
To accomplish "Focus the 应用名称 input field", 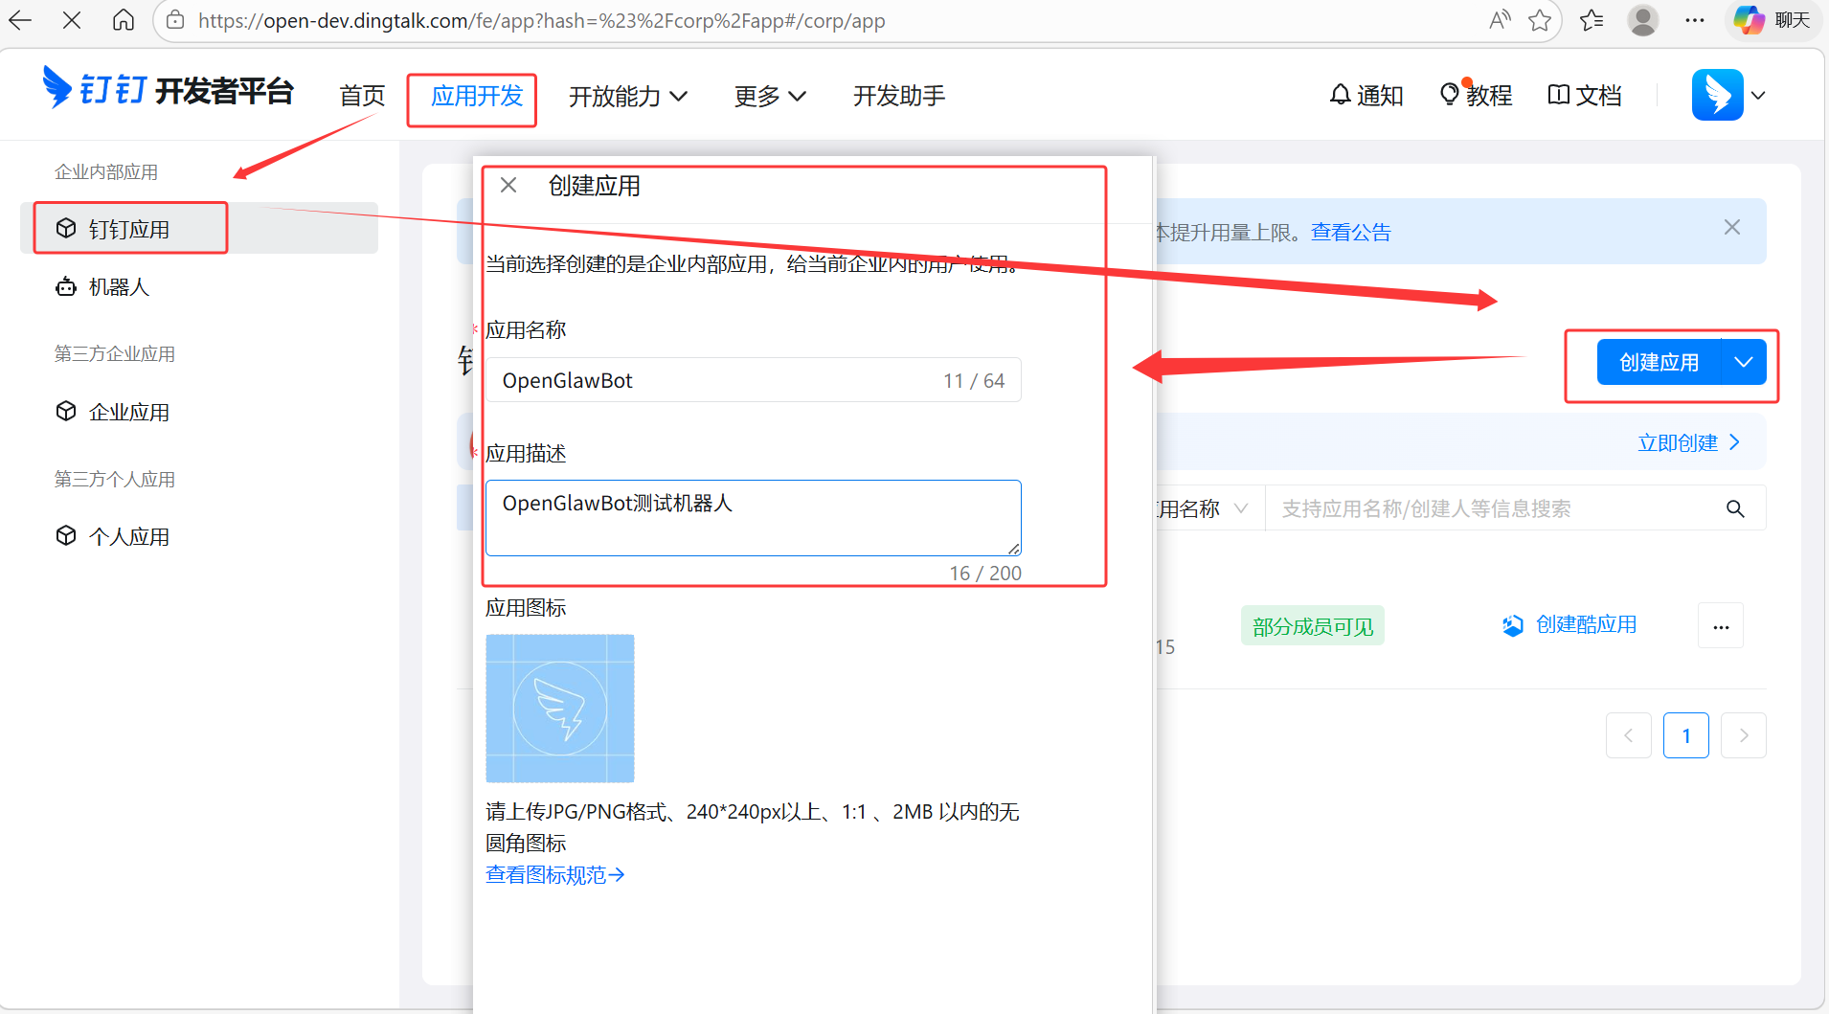I will (x=754, y=380).
